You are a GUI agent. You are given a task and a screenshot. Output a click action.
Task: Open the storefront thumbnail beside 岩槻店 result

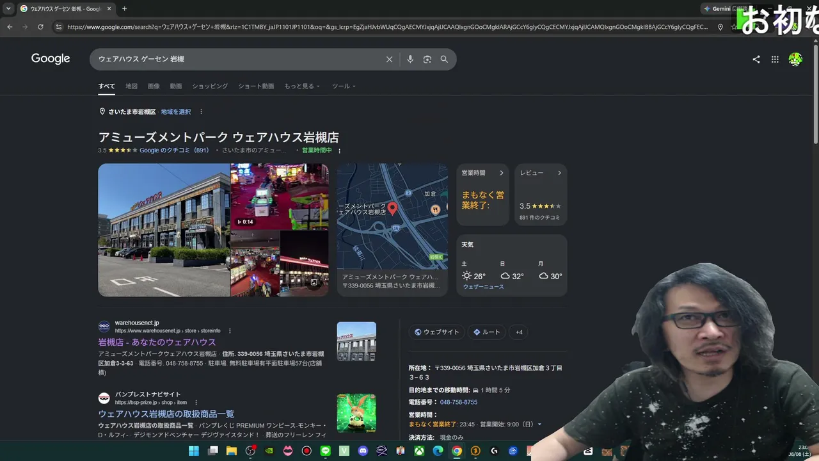(356, 341)
